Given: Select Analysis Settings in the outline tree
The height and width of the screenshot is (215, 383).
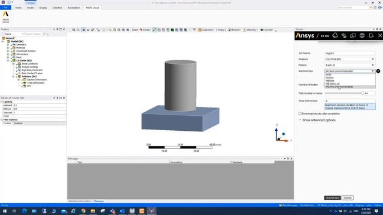Looking at the screenshot, I should [x=30, y=67].
